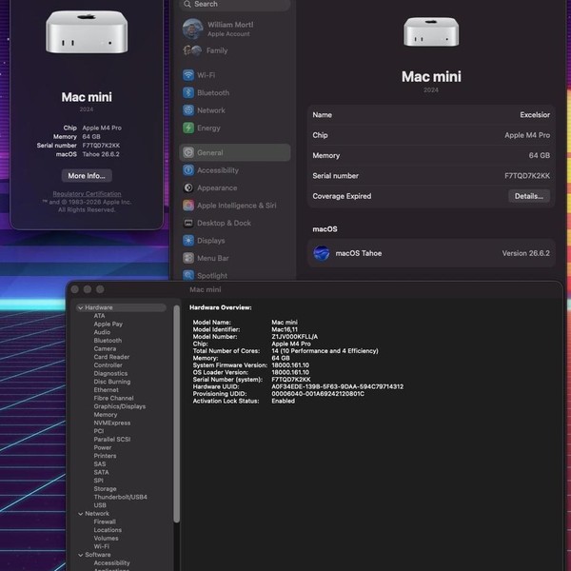Viewport: 571px width, 571px height.
Task: Select Thunderbolt/USB4 in Hardware list
Action: click(x=121, y=497)
